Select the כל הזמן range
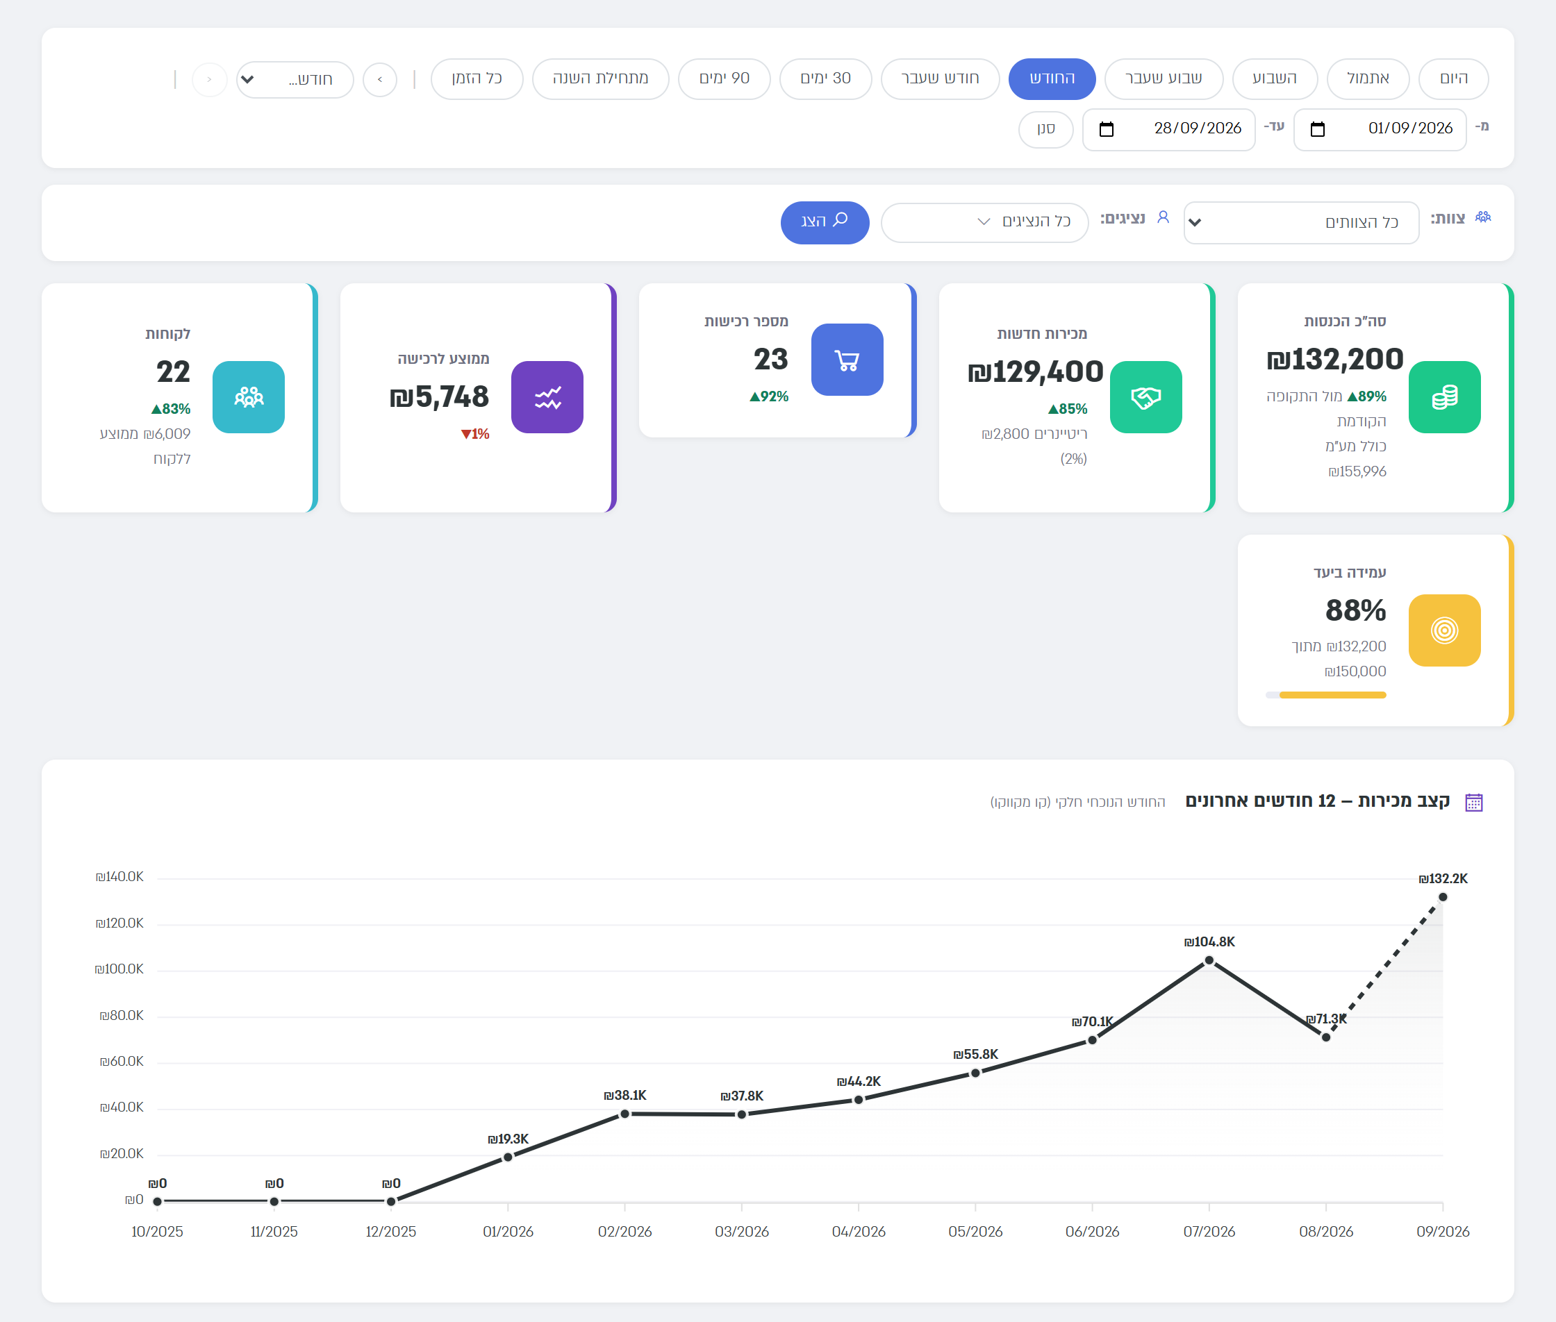1556x1322 pixels. (477, 78)
